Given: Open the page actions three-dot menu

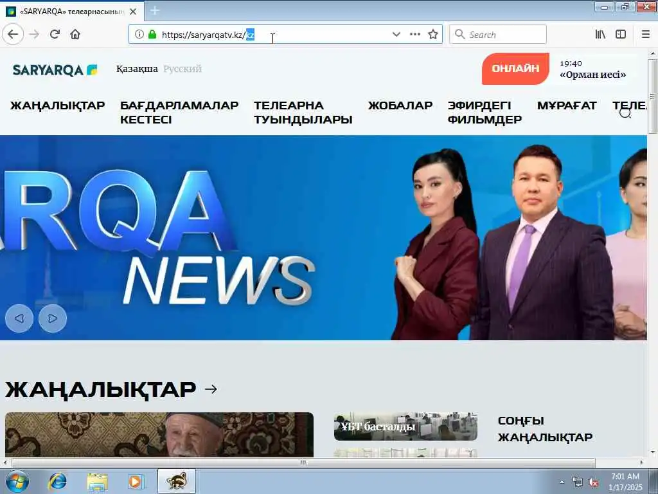Looking at the screenshot, I should point(414,35).
